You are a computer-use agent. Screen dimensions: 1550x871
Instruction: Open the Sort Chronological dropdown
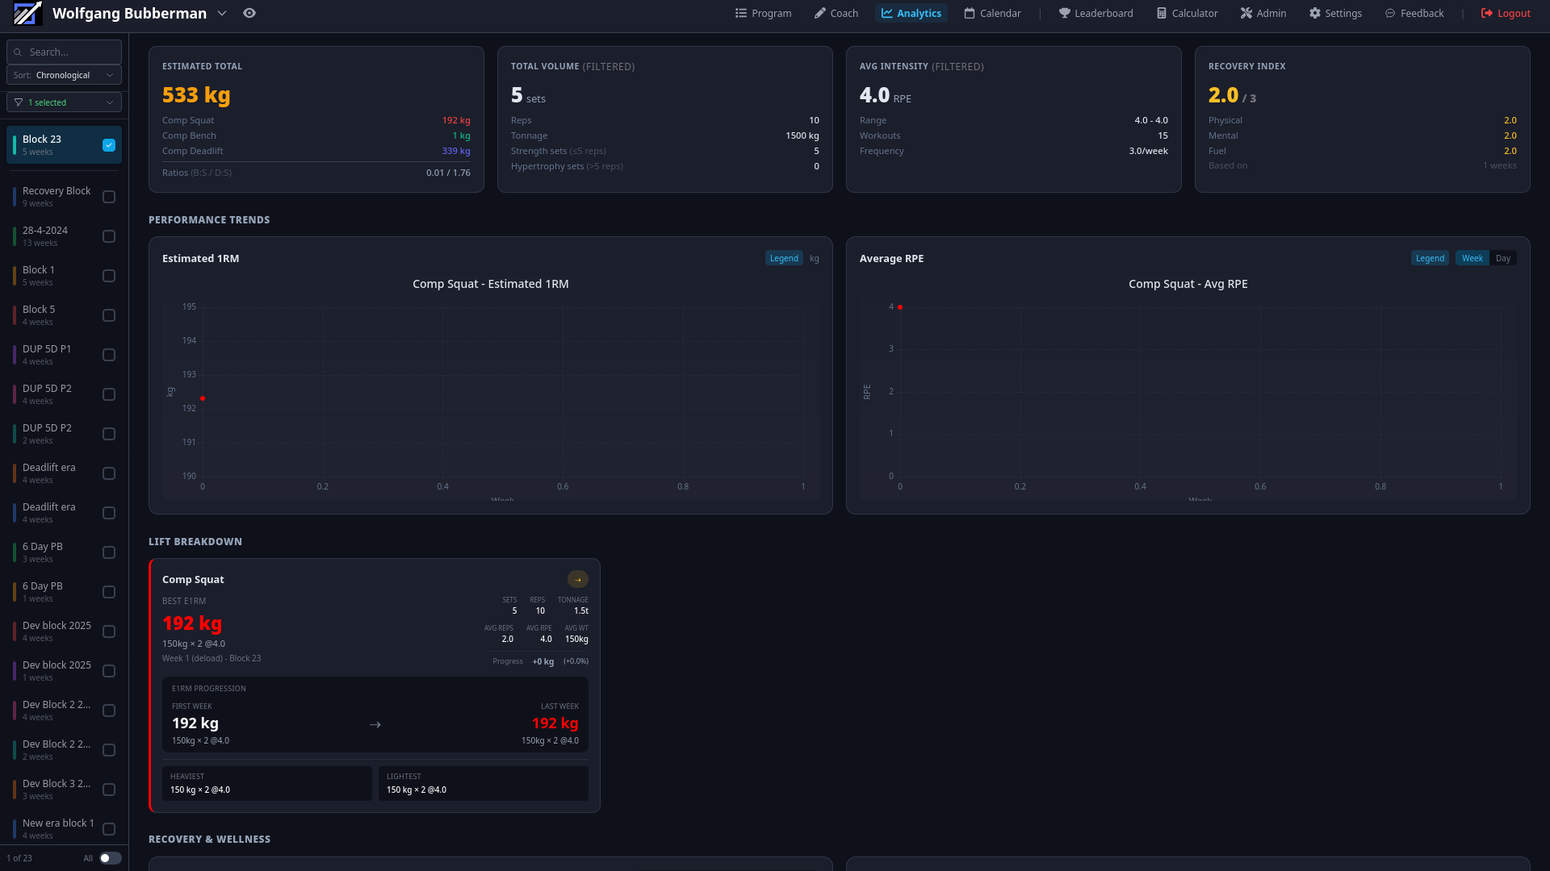tap(64, 74)
